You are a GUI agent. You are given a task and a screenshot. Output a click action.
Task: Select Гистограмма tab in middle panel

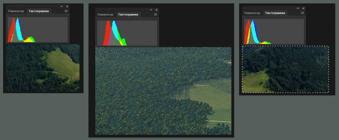[128, 15]
